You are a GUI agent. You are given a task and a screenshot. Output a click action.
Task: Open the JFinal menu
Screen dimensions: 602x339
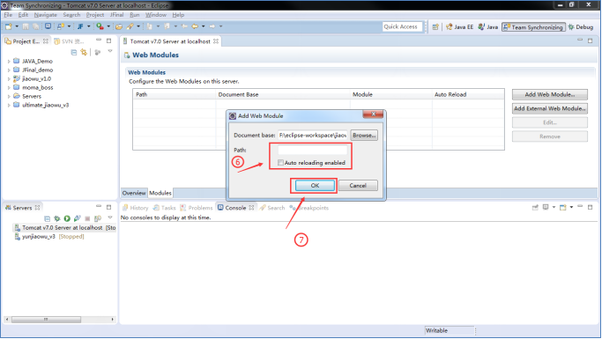pyautogui.click(x=116, y=15)
